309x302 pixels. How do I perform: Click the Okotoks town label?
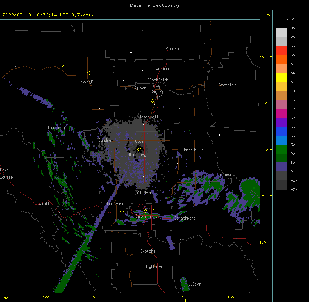pos(148,251)
